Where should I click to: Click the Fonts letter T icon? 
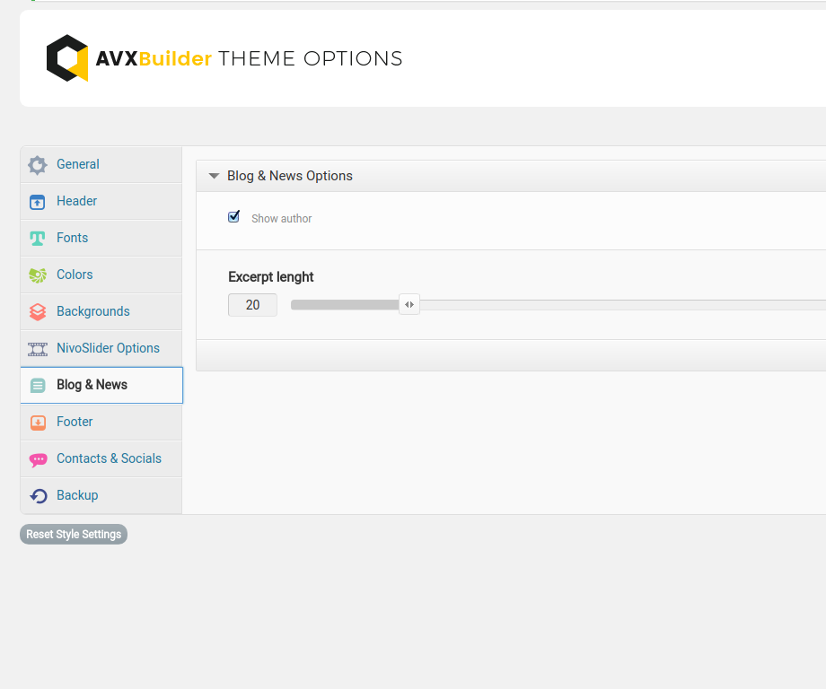tap(37, 239)
